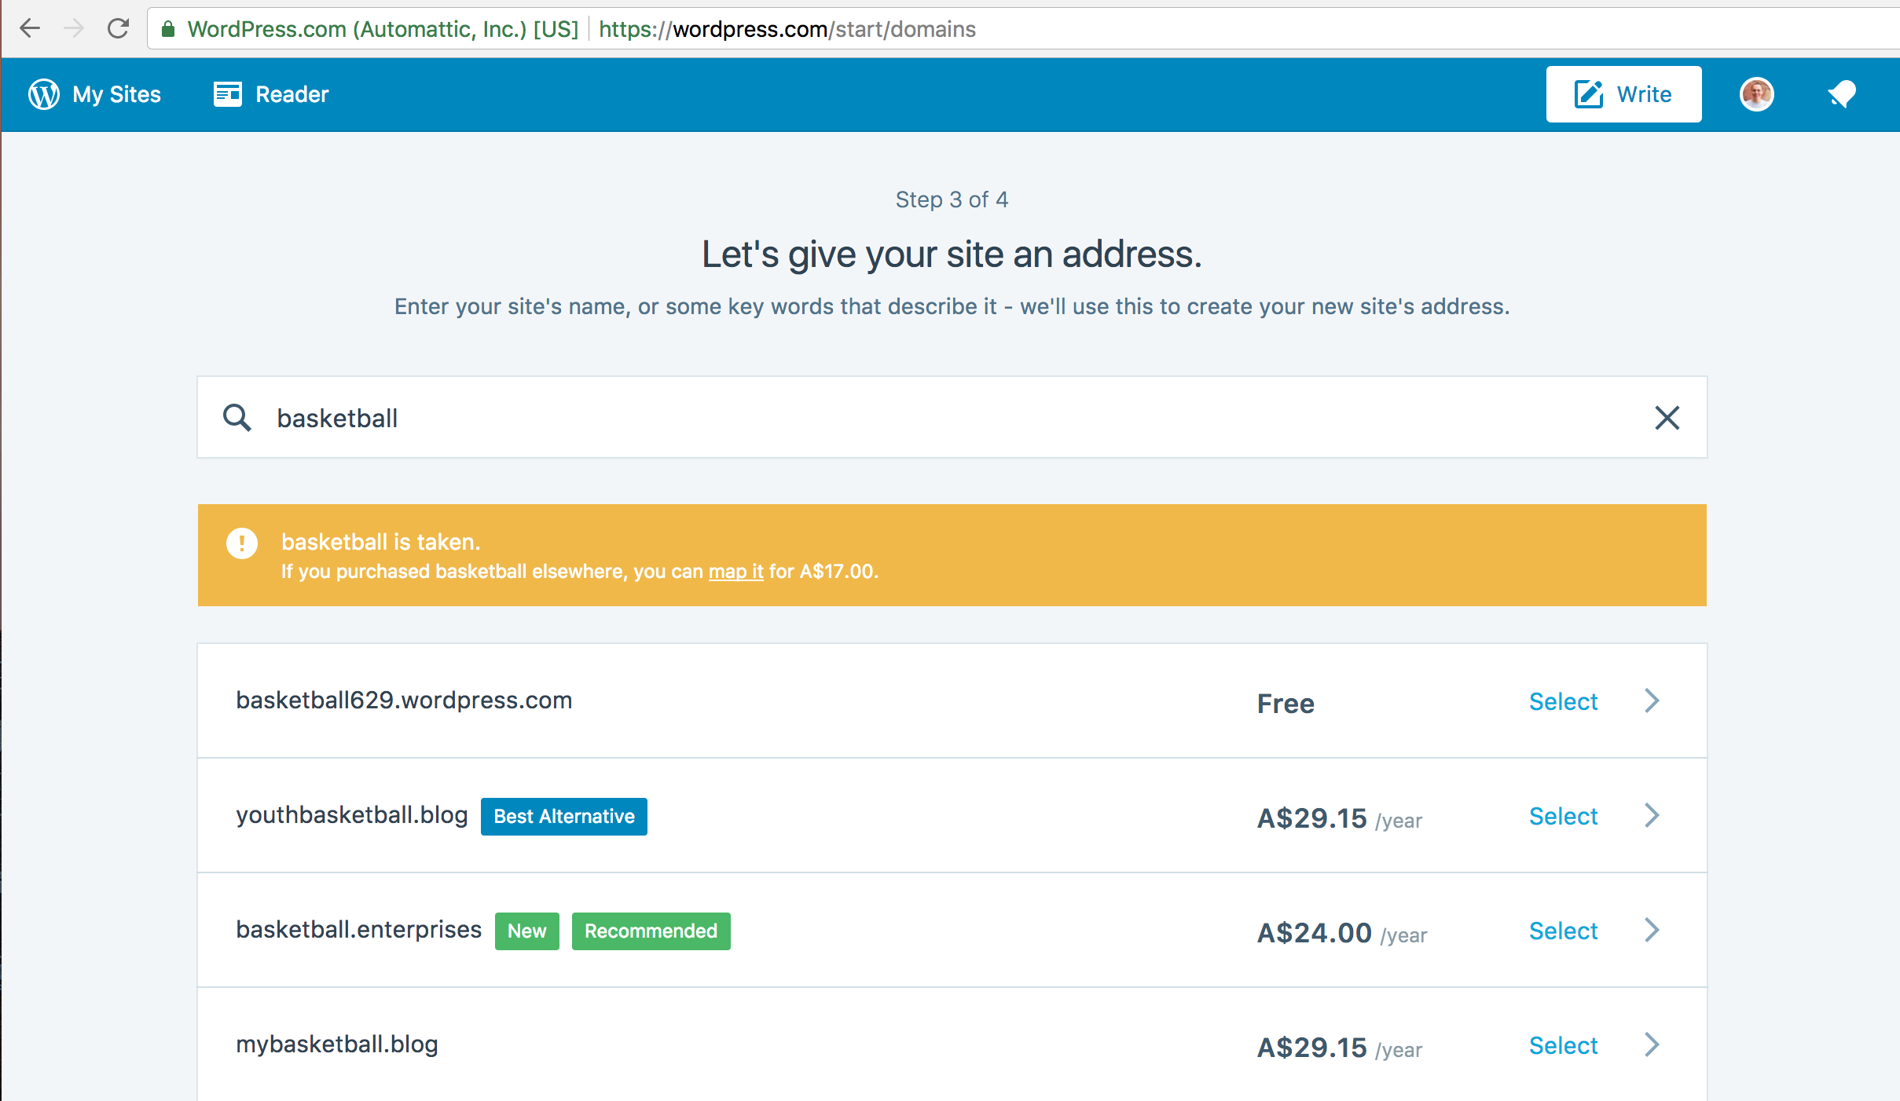Click the green secure padlock icon
Image resolution: width=1900 pixels, height=1101 pixels.
(x=167, y=29)
